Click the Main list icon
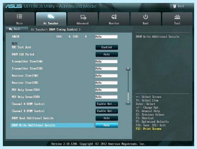 (x=19, y=16)
